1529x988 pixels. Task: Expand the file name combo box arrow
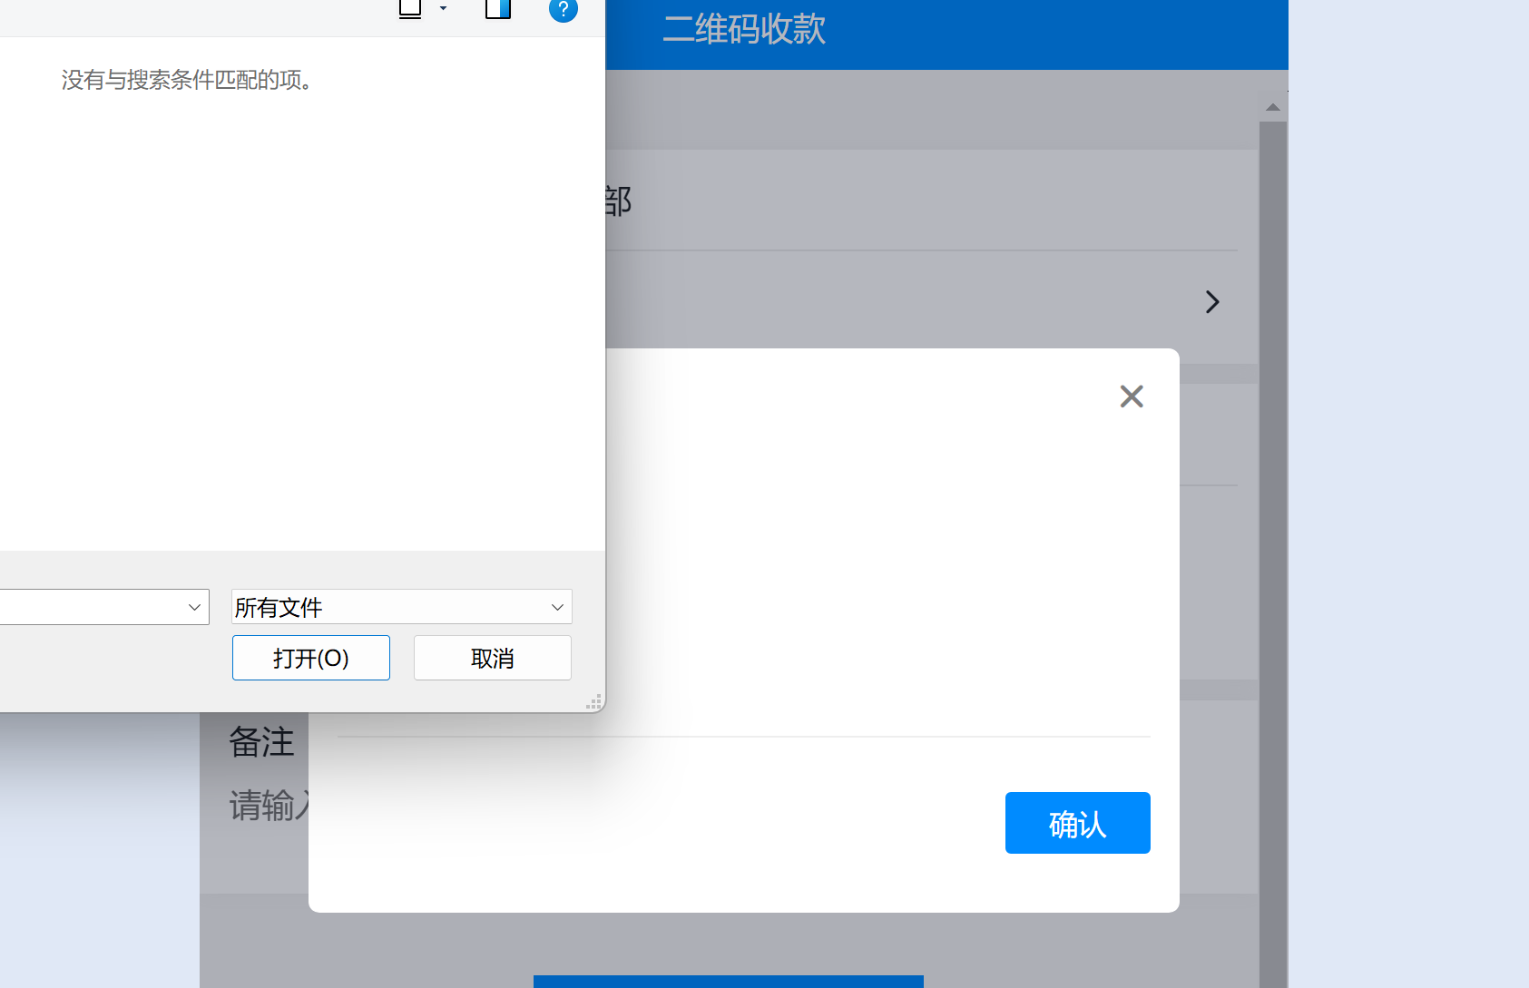(x=194, y=607)
